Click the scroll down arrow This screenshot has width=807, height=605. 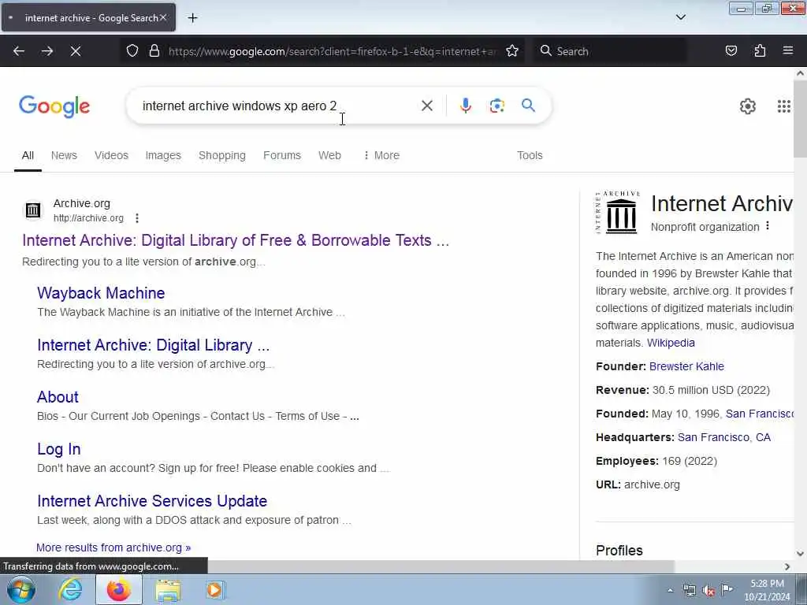coord(800,554)
